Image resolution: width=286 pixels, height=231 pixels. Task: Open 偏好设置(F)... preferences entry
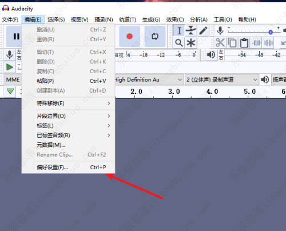coord(68,168)
